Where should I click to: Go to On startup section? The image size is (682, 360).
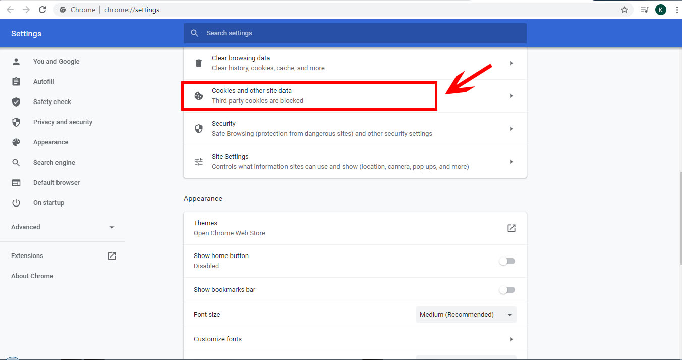click(48, 203)
